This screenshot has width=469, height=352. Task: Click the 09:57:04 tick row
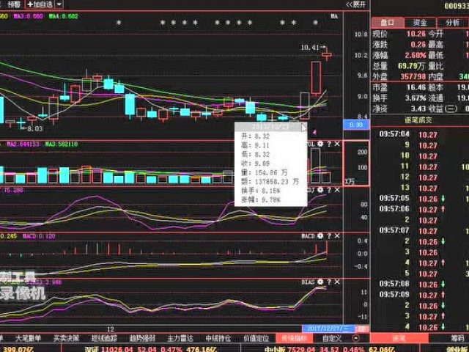tap(420, 134)
